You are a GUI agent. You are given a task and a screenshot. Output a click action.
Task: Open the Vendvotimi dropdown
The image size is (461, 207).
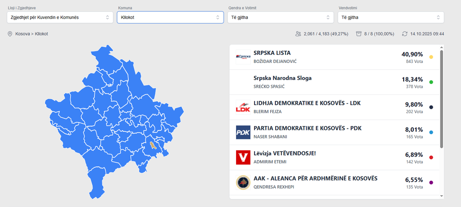coord(390,17)
